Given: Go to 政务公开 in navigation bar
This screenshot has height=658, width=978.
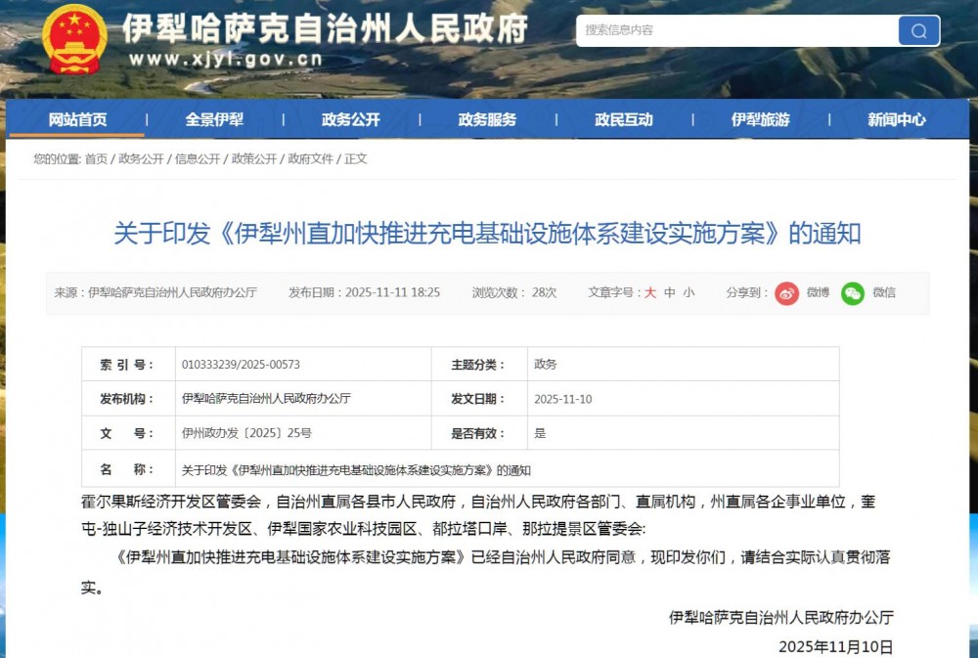Looking at the screenshot, I should tap(350, 120).
